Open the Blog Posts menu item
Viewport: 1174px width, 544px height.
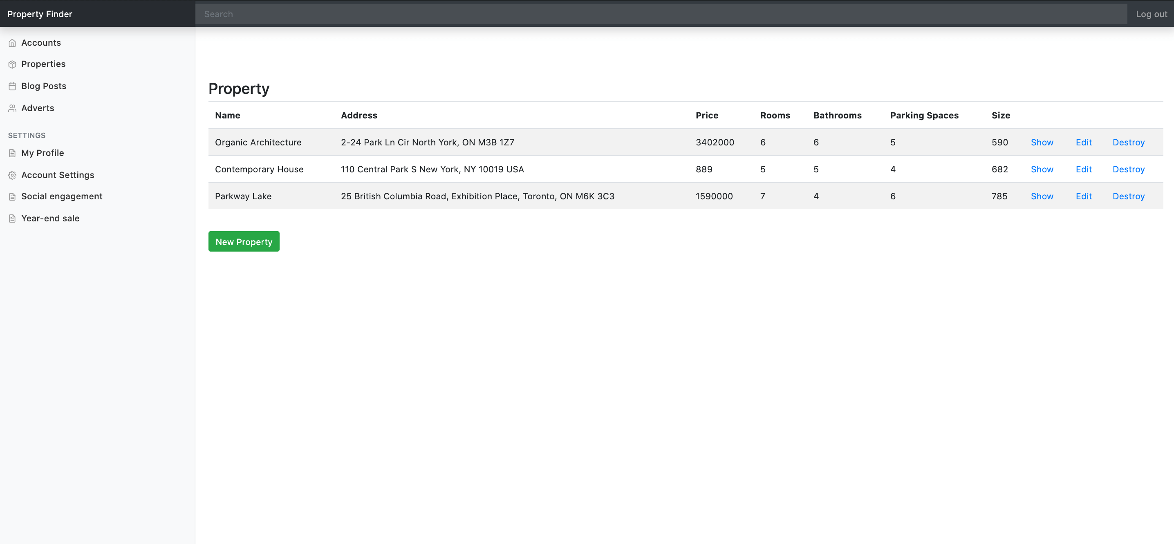tap(44, 86)
